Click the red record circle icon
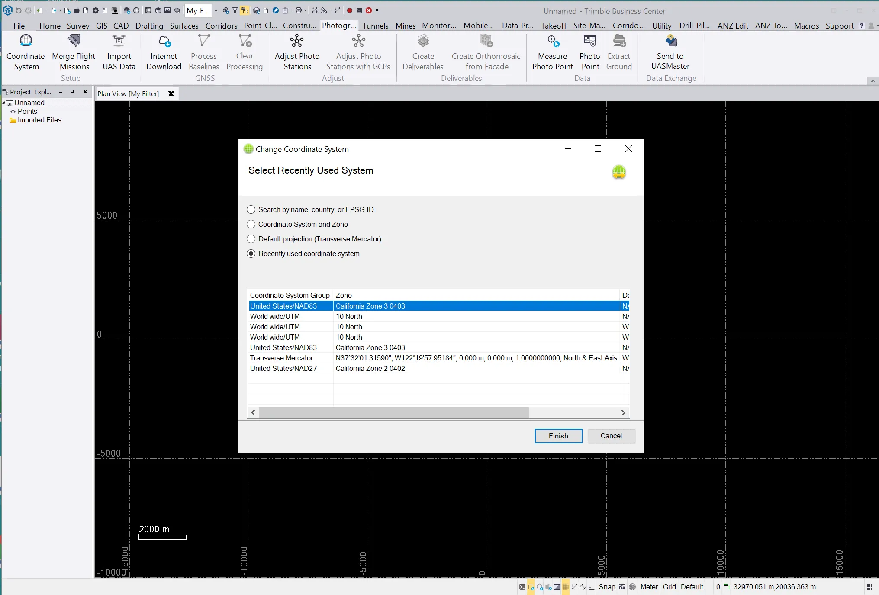This screenshot has height=595, width=879. (349, 10)
